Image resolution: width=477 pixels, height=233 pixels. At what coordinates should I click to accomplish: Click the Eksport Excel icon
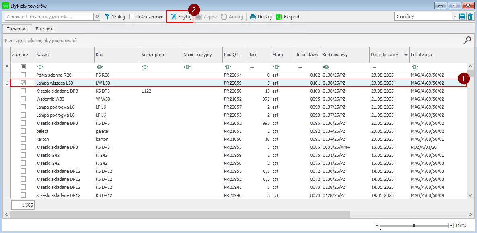coord(279,17)
